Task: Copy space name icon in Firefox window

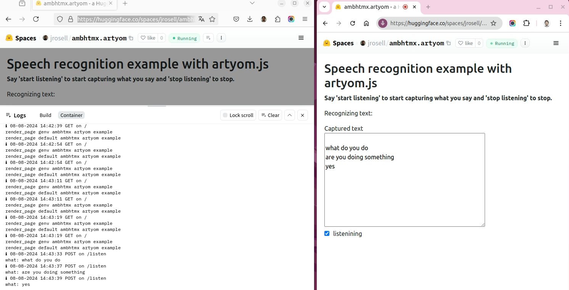Action: (131, 38)
